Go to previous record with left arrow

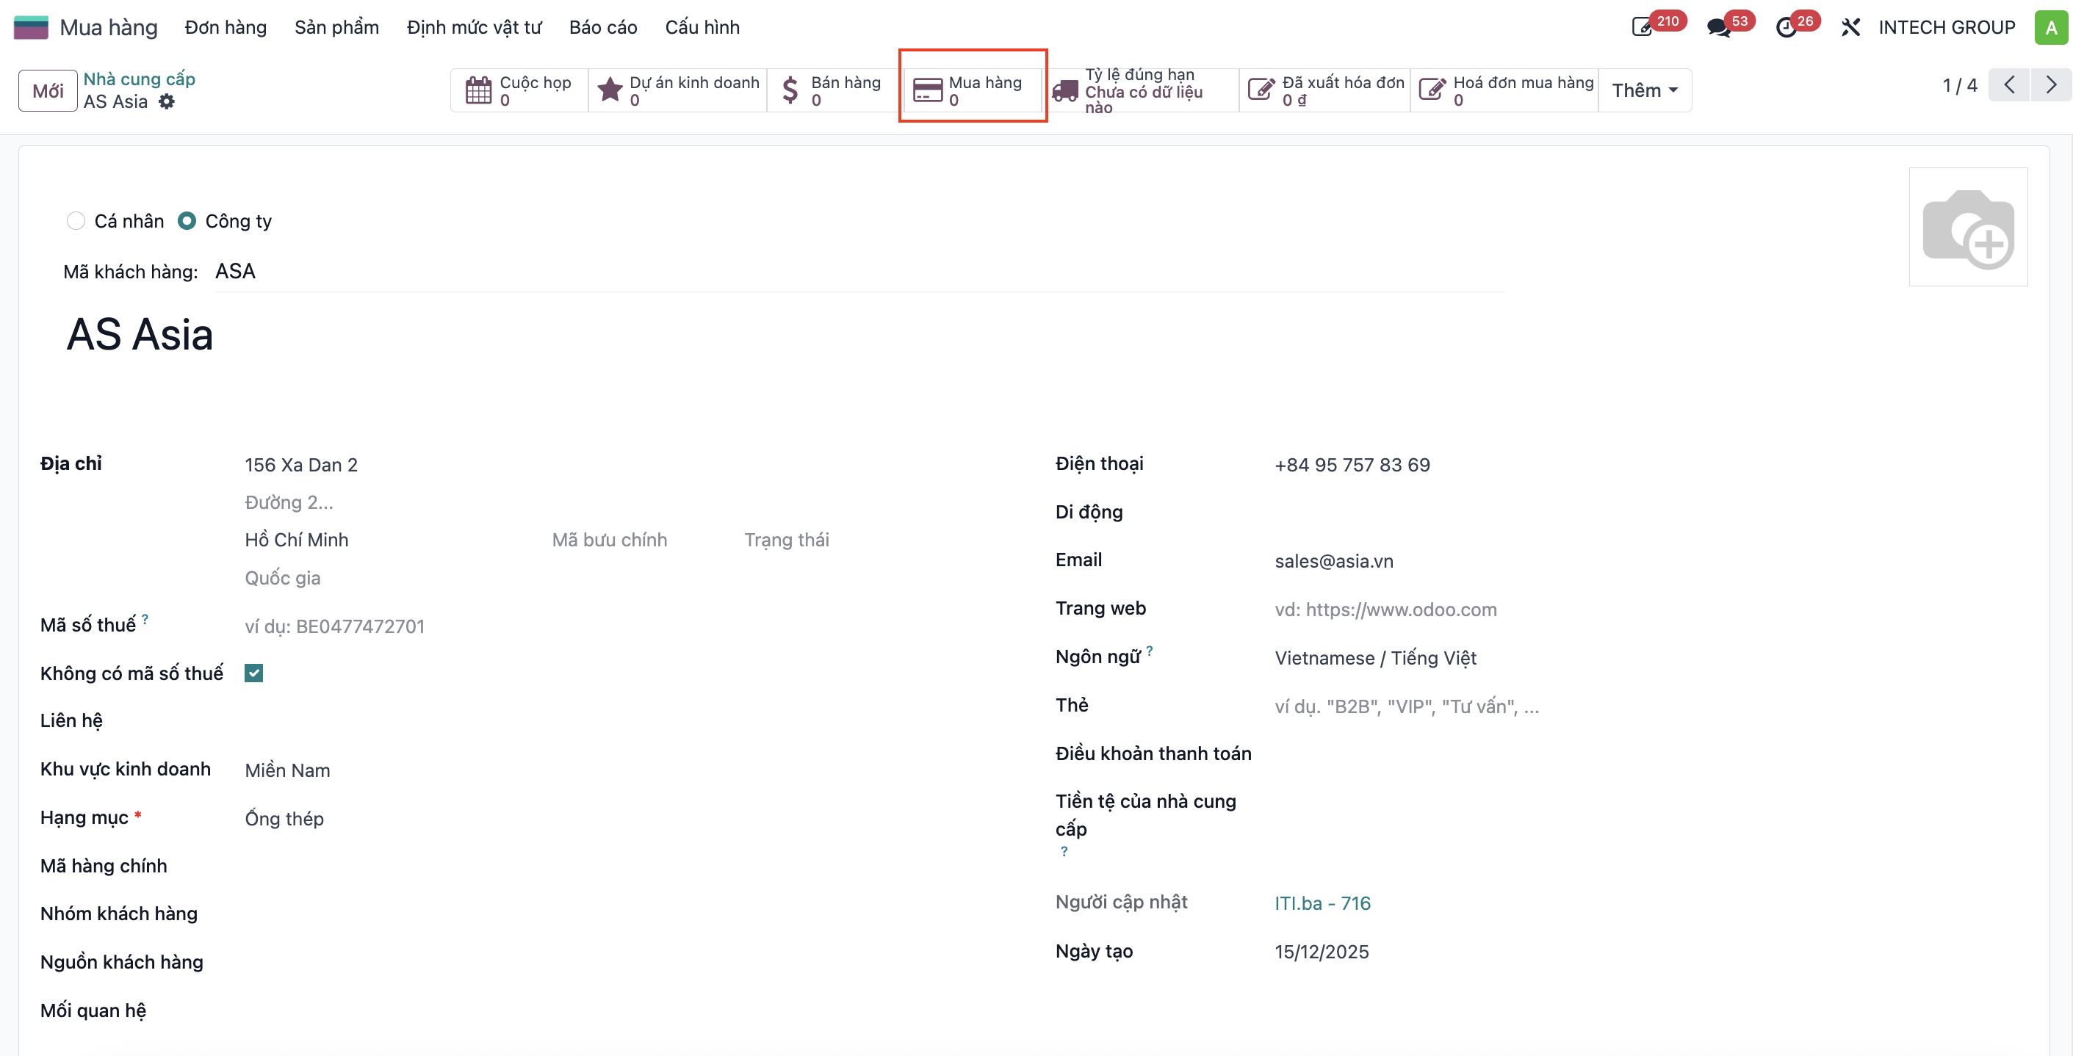point(2009,85)
